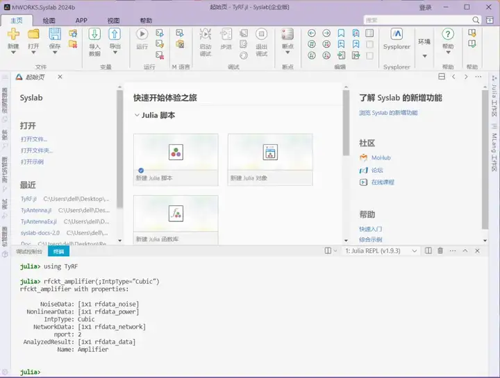The width and height of the screenshot is (500, 378).
Task: Click the circled hash comment icon
Action: 312,44
